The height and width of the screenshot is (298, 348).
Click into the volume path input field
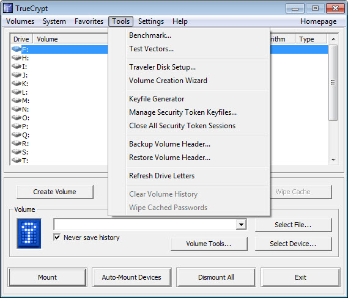145,225
